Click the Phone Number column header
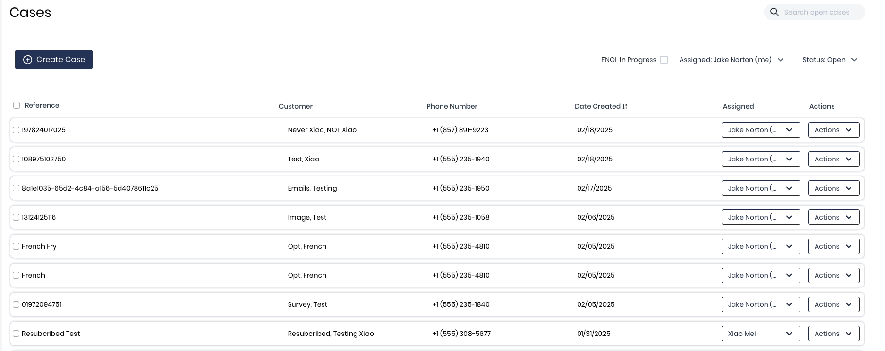The height and width of the screenshot is (351, 885). tap(452, 106)
